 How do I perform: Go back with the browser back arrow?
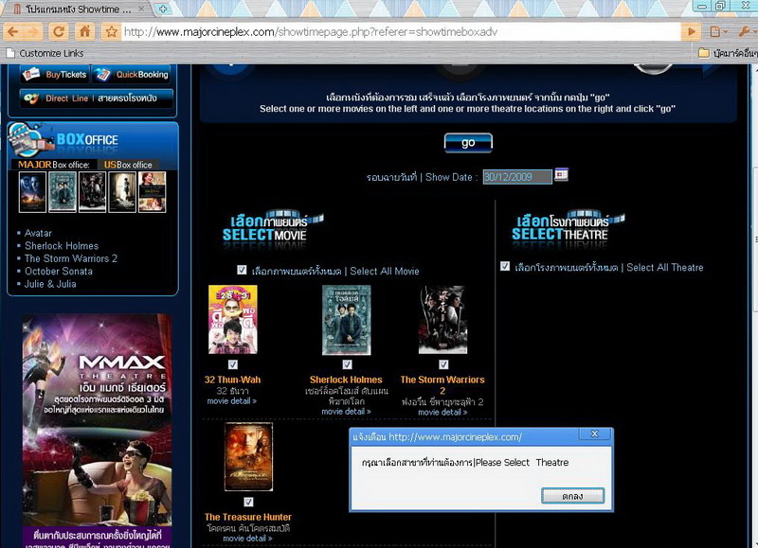click(x=12, y=32)
